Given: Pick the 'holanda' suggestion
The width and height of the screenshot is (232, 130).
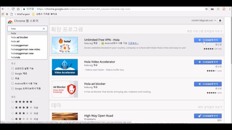Looking at the screenshot, I should coord(27,57).
